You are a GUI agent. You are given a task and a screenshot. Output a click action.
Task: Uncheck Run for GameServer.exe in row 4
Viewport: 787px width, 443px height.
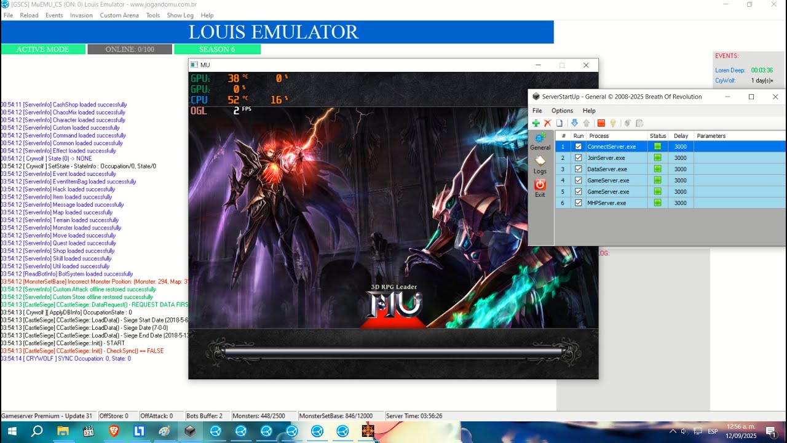pyautogui.click(x=578, y=180)
